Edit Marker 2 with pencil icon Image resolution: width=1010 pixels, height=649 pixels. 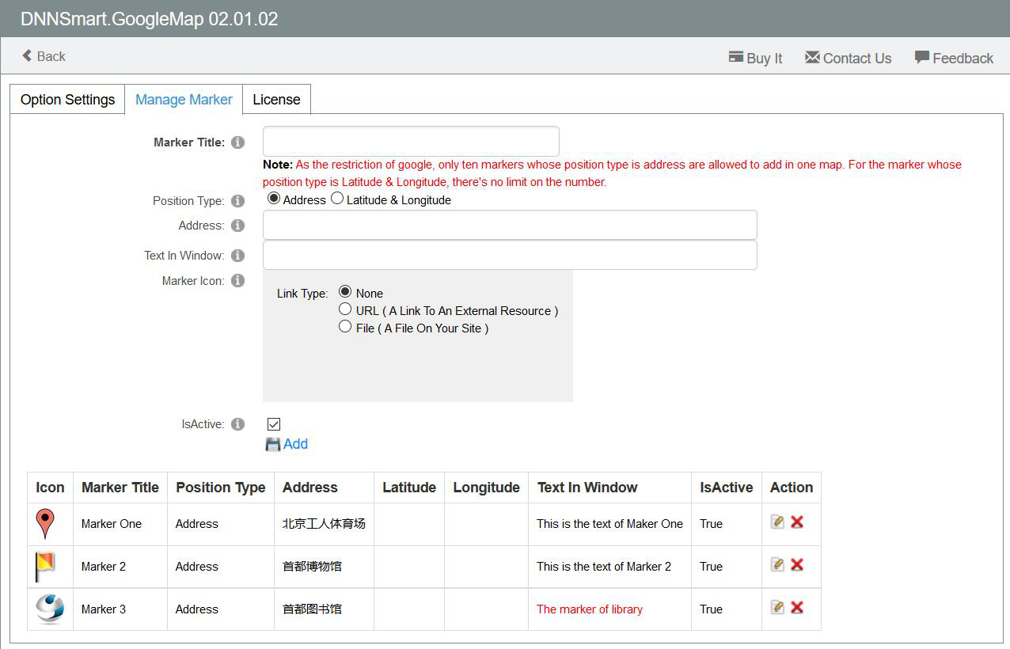coord(777,564)
